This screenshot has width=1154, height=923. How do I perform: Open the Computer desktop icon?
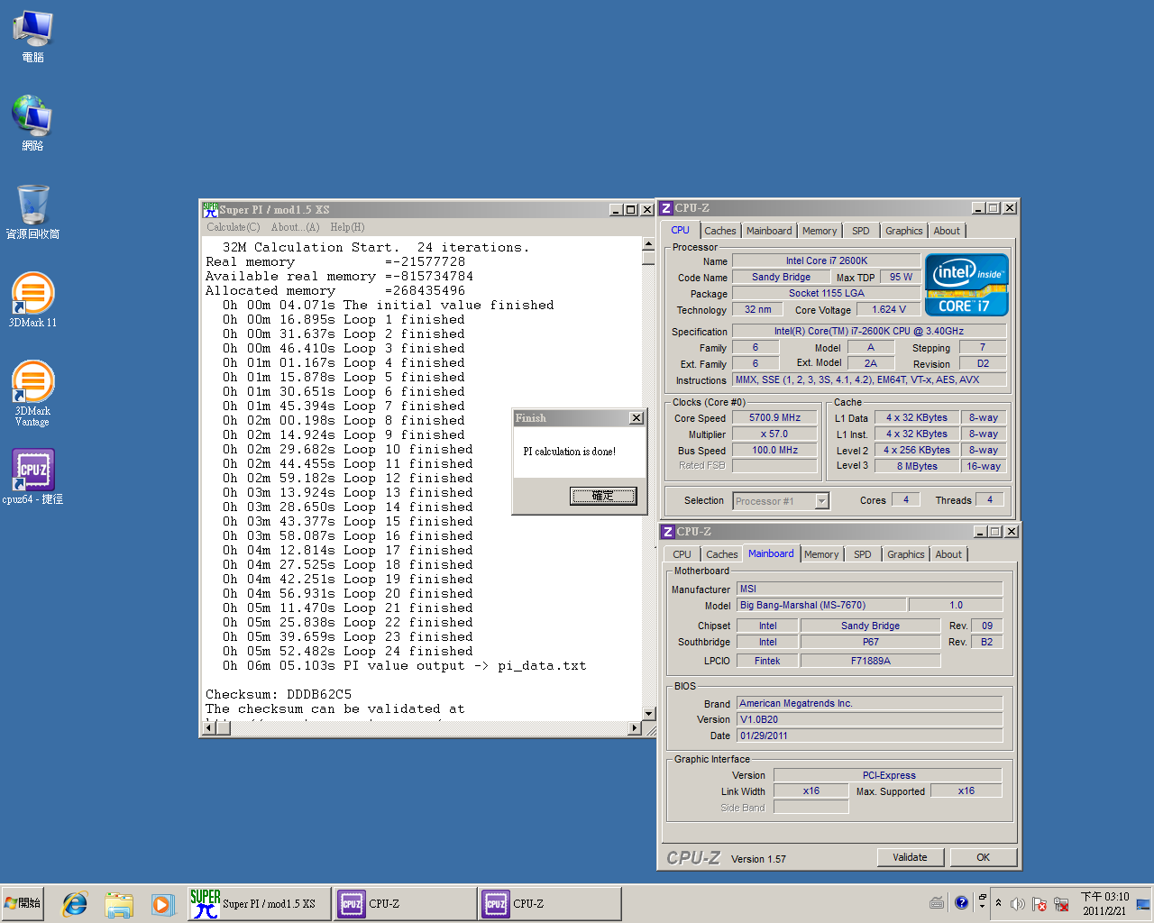pyautogui.click(x=32, y=36)
